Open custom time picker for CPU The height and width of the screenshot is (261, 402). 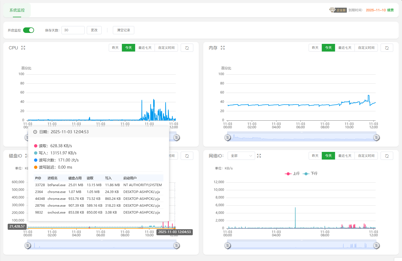166,48
